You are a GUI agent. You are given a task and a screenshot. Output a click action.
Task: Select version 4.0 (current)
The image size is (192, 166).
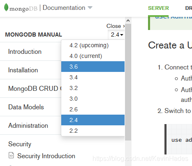(93, 56)
